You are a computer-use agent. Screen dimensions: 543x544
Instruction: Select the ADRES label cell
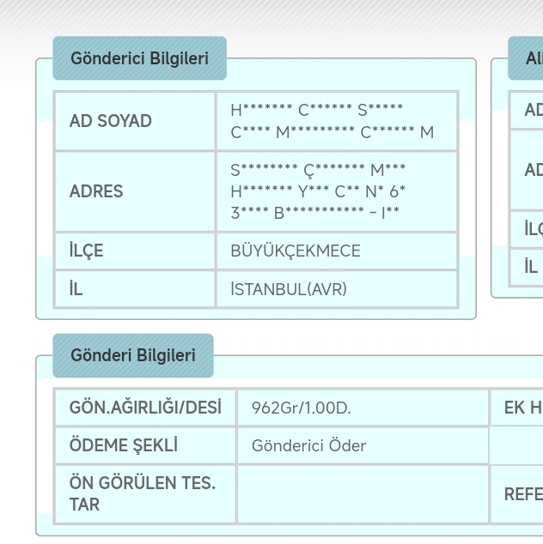(95, 191)
